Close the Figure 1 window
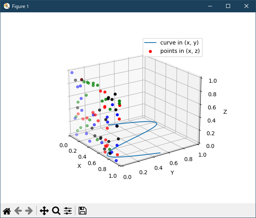 [x=246, y=6]
